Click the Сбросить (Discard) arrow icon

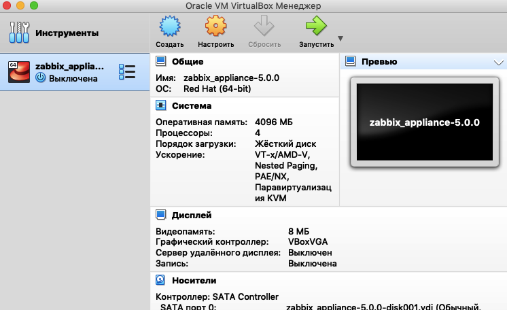264,26
